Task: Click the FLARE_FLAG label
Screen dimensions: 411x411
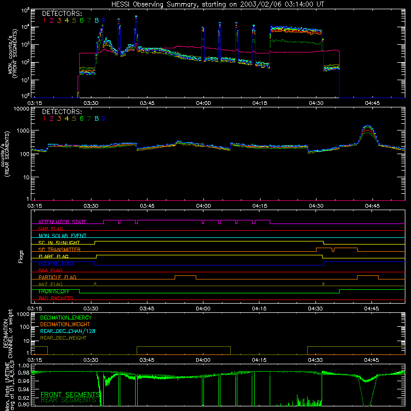Action: (x=53, y=256)
